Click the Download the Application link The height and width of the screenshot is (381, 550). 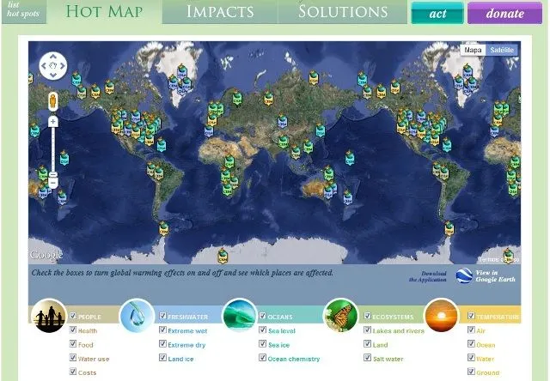(433, 277)
